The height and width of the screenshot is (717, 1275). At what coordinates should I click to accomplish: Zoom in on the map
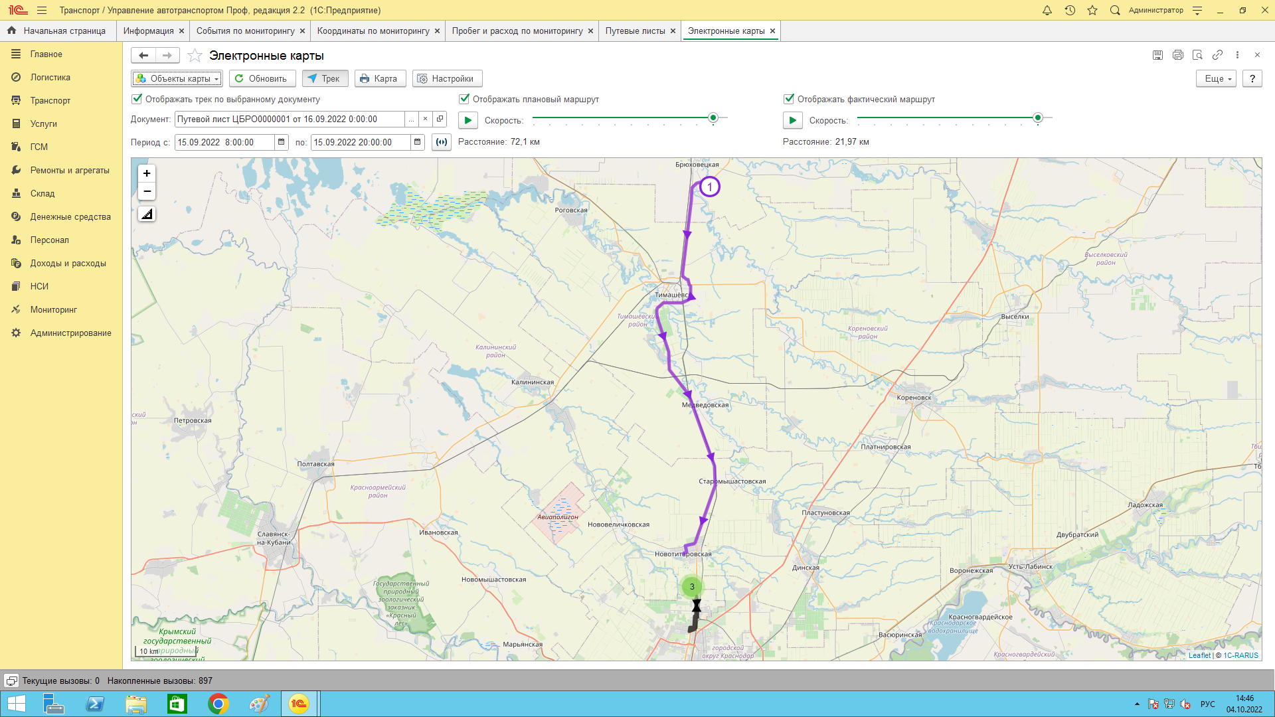tap(147, 173)
